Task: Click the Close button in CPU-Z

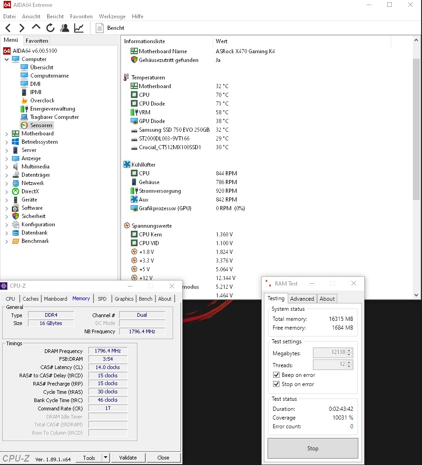Action: (164, 458)
